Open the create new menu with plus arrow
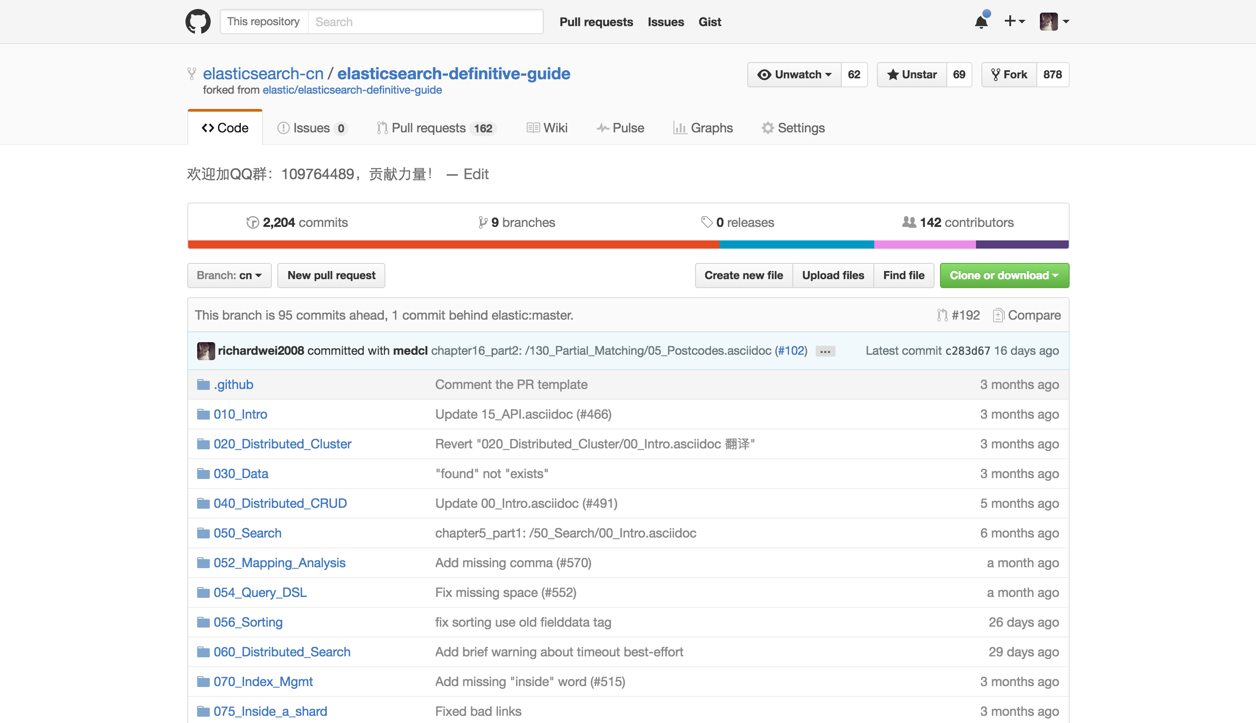Viewport: 1256px width, 723px height. 1015,21
